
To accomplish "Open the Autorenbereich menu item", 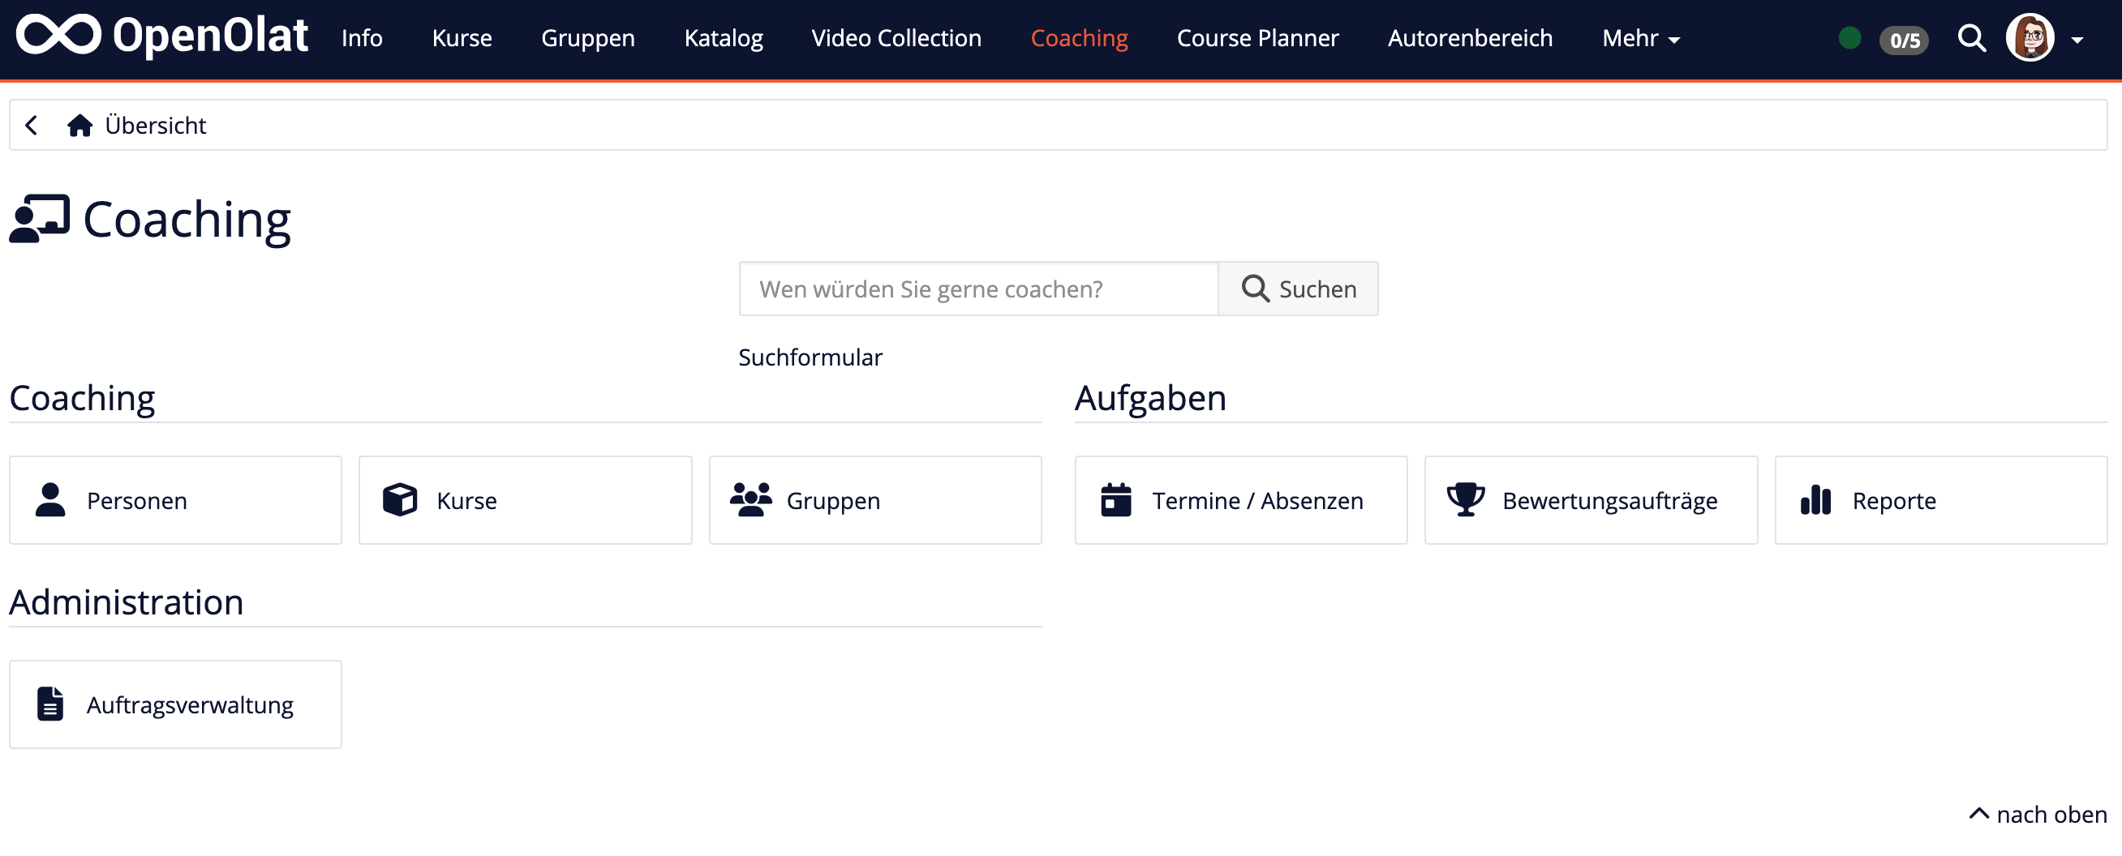I will click(1470, 38).
